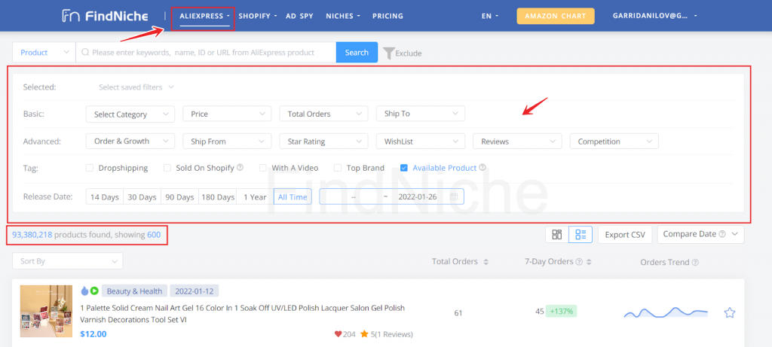Open the Compare Date dropdown
The image size is (772, 347).
tap(700, 234)
